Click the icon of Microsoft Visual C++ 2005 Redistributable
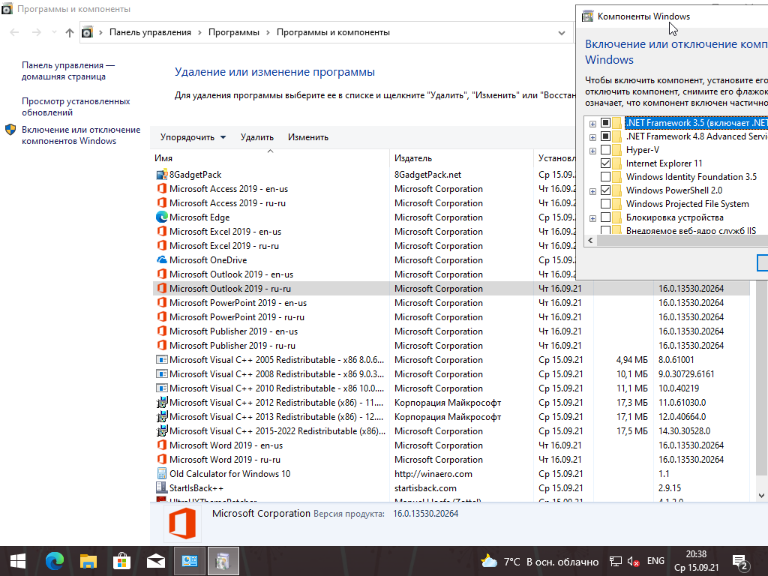Image resolution: width=768 pixels, height=576 pixels. coord(162,359)
